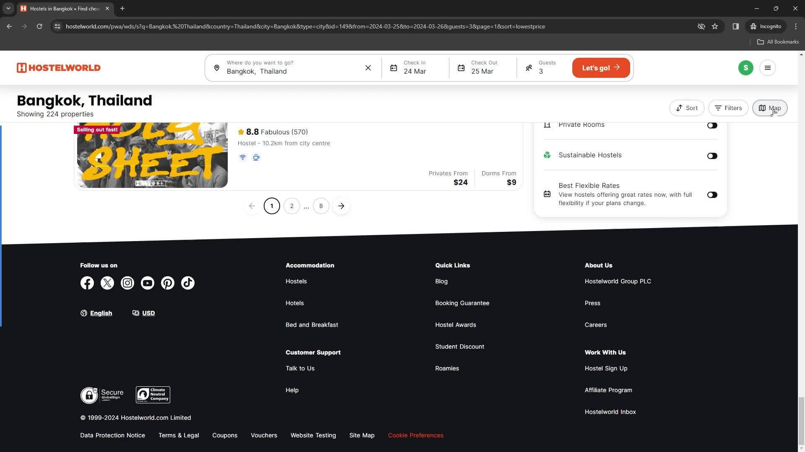Open the tab search dropdown arrow
Image resolution: width=805 pixels, height=452 pixels.
8,8
